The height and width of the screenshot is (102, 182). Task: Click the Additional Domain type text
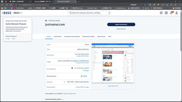coord(83,49)
